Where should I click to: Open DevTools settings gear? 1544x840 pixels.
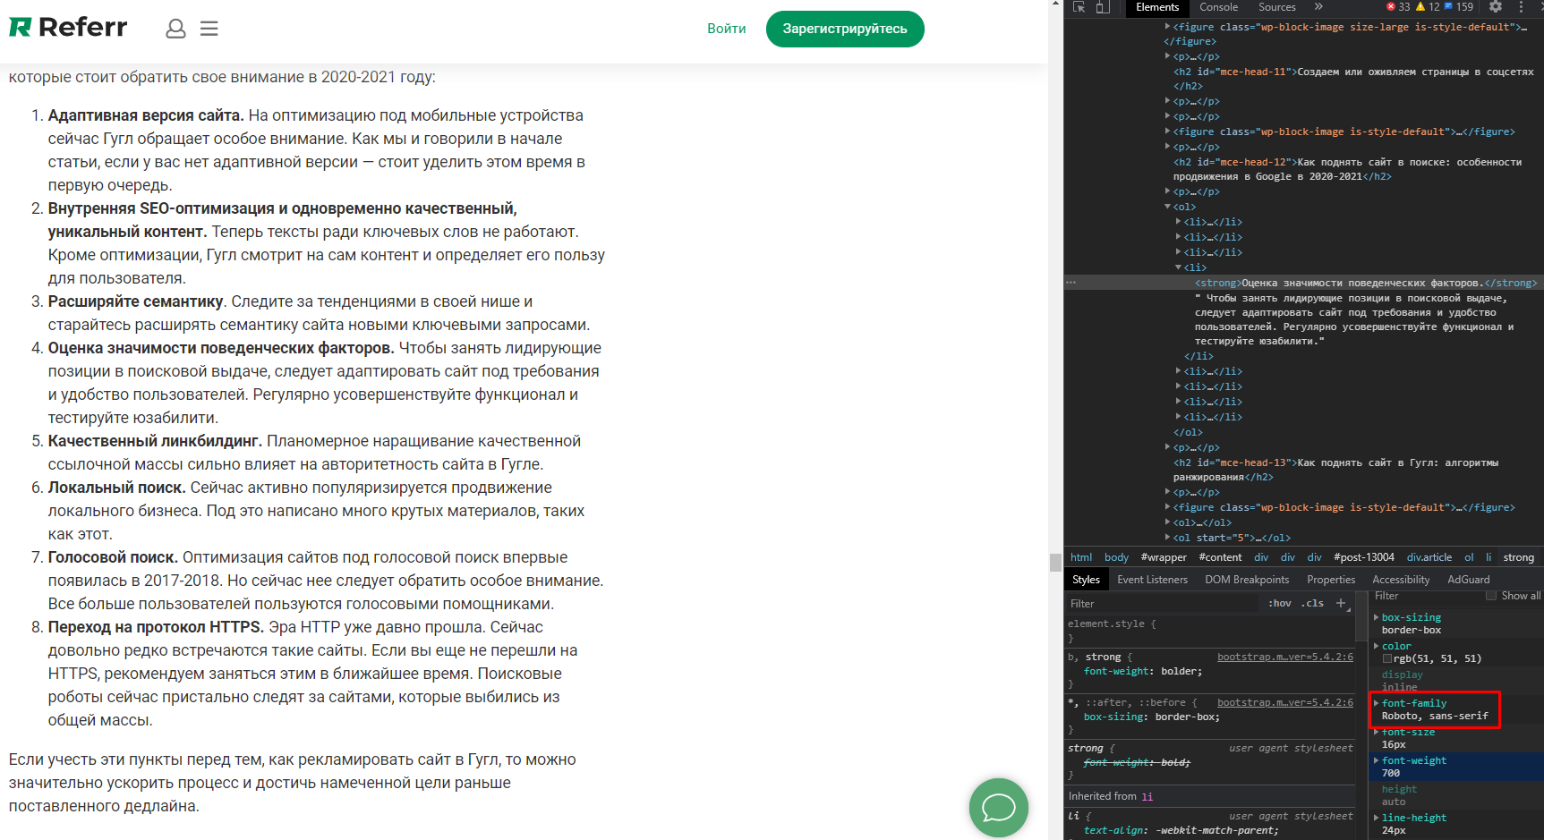(x=1496, y=7)
